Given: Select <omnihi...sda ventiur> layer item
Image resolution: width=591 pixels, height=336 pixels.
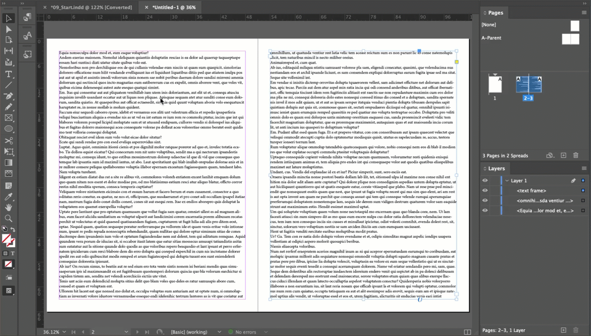Looking at the screenshot, I should pos(545,201).
